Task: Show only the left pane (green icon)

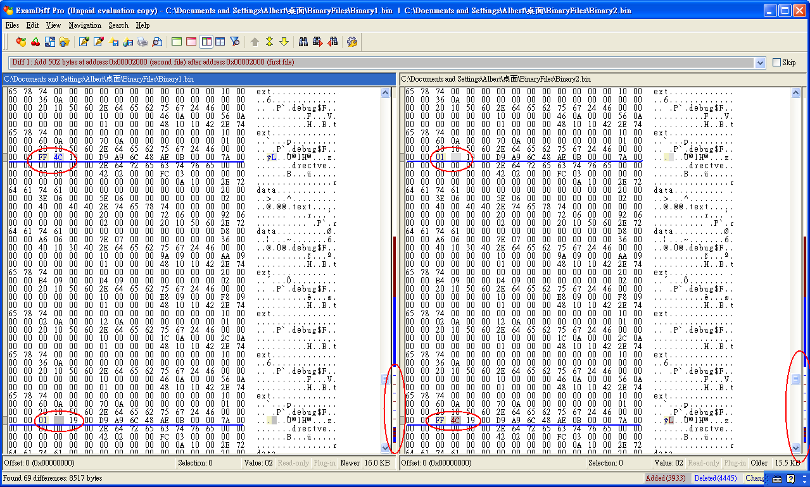Action: pos(177,42)
